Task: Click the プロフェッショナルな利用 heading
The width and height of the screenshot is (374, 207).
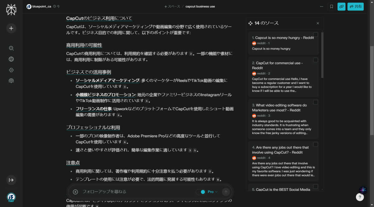Action: click(x=93, y=128)
